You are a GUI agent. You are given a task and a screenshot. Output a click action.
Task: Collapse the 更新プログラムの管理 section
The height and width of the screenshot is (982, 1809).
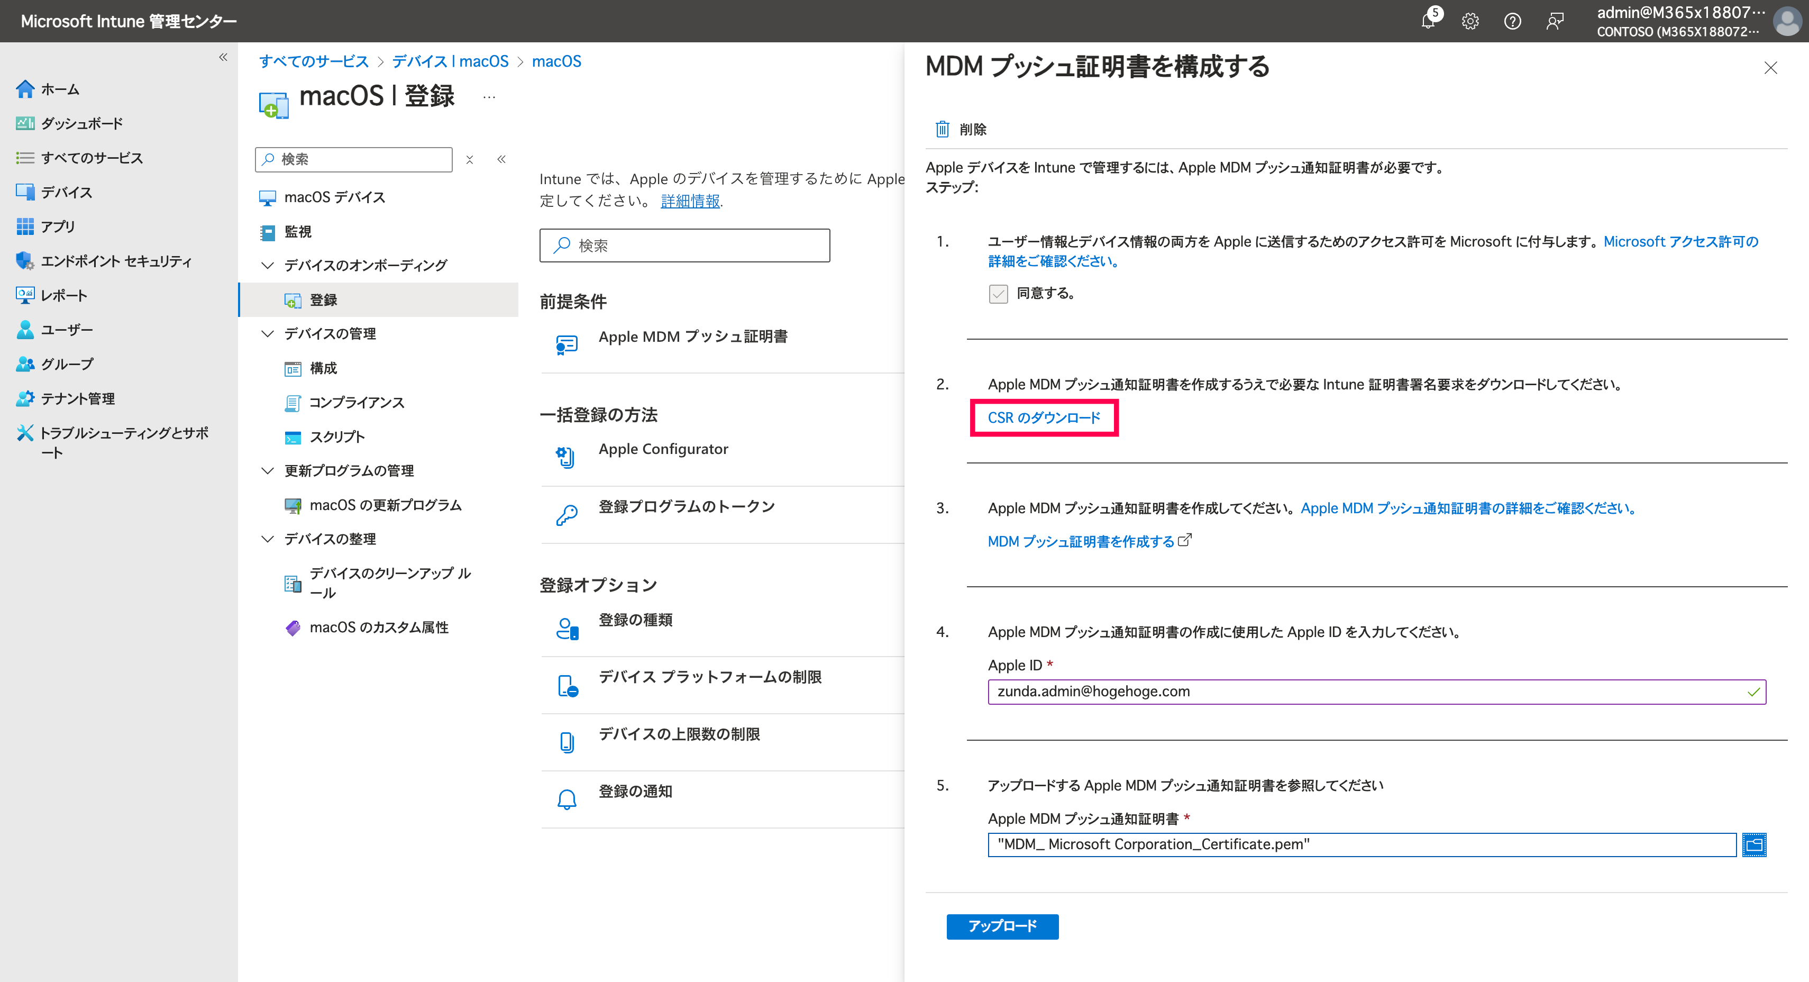click(268, 470)
